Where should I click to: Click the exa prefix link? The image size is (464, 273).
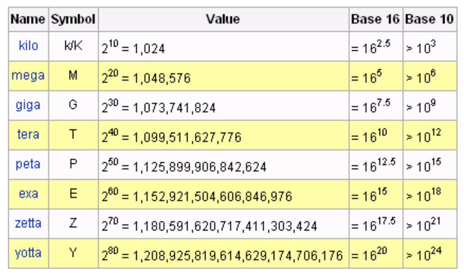pyautogui.click(x=28, y=194)
